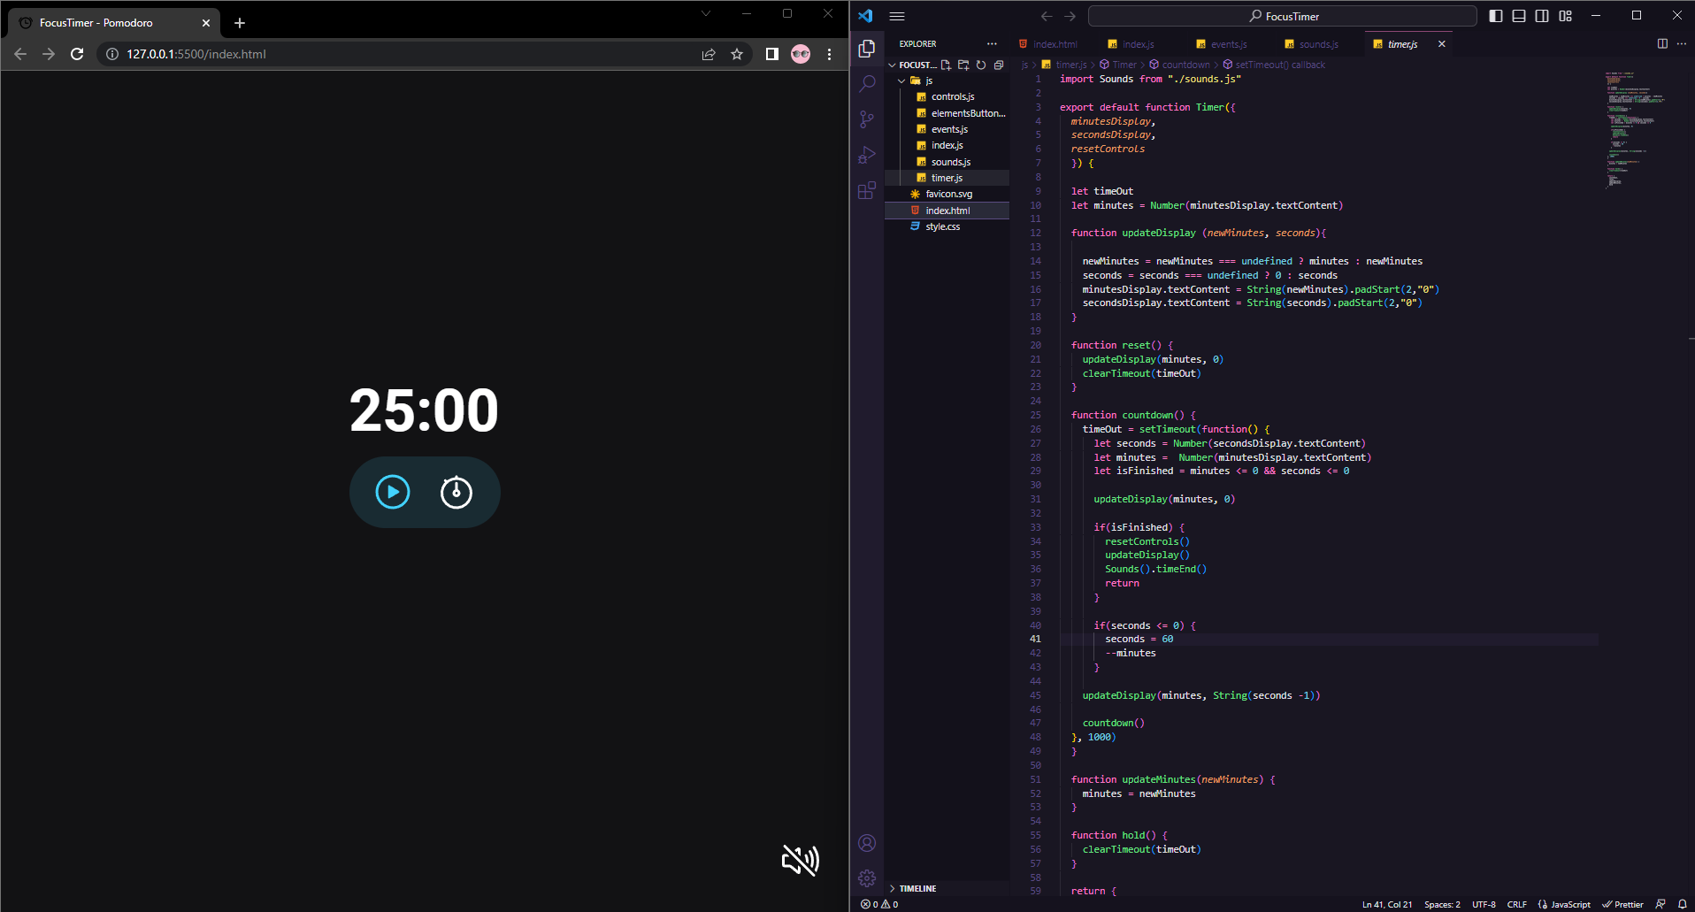Split the editor right

(1662, 43)
